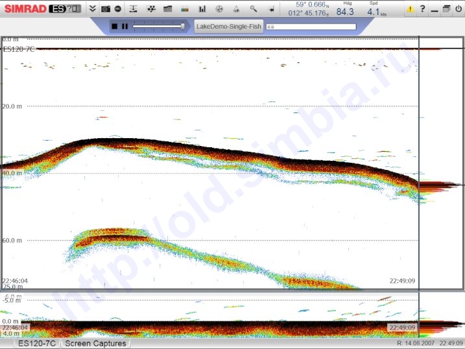
Task: Open the yellow warning messages icon
Action: tap(410, 9)
